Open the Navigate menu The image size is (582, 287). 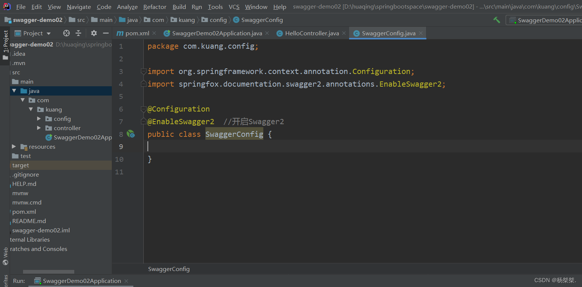point(79,7)
